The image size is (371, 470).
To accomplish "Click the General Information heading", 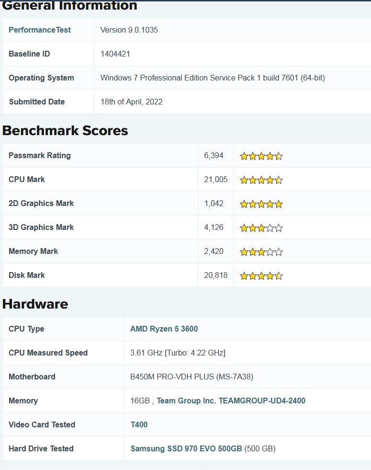I will 70,5.
